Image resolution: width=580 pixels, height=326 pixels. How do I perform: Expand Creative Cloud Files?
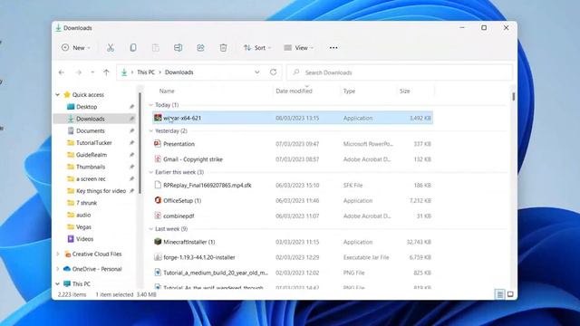point(58,254)
